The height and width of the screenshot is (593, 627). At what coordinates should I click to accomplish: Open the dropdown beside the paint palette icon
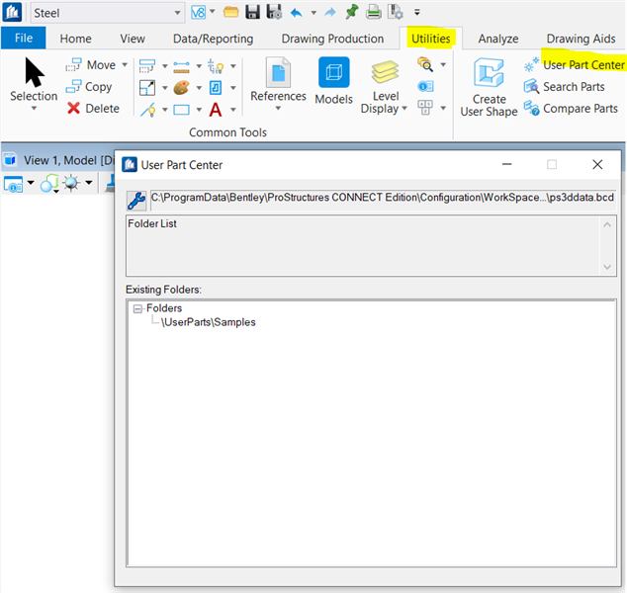tap(199, 88)
